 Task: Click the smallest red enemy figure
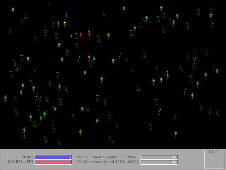click(71, 37)
